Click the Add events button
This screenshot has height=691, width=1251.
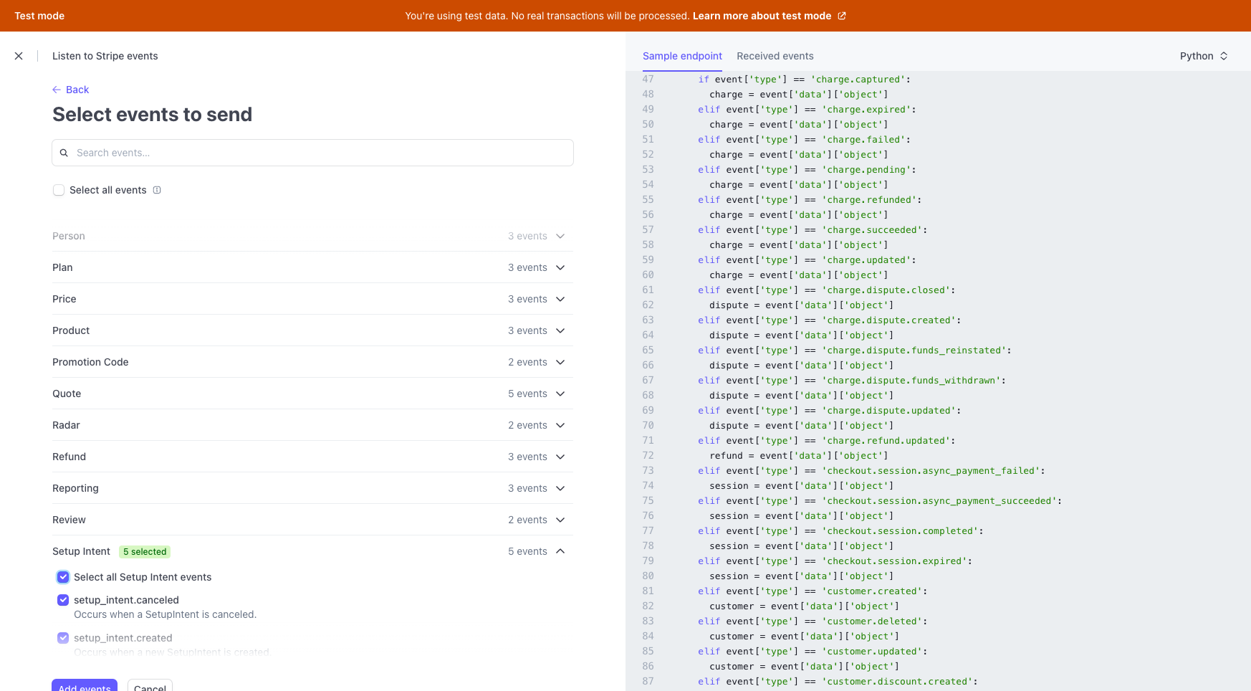tap(85, 685)
